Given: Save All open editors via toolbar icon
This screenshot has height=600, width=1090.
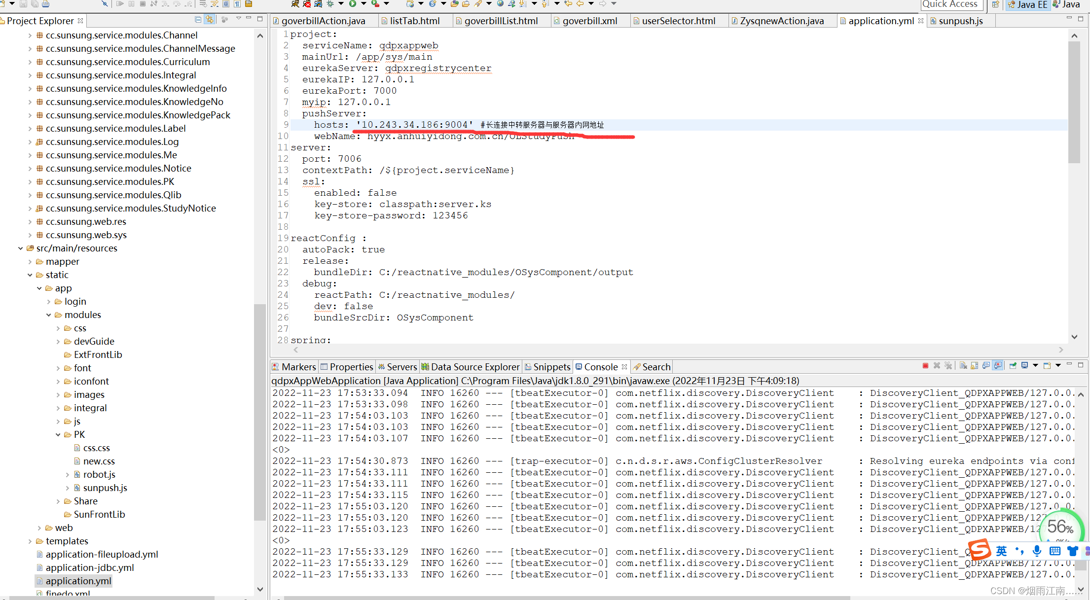Looking at the screenshot, I should [x=35, y=5].
